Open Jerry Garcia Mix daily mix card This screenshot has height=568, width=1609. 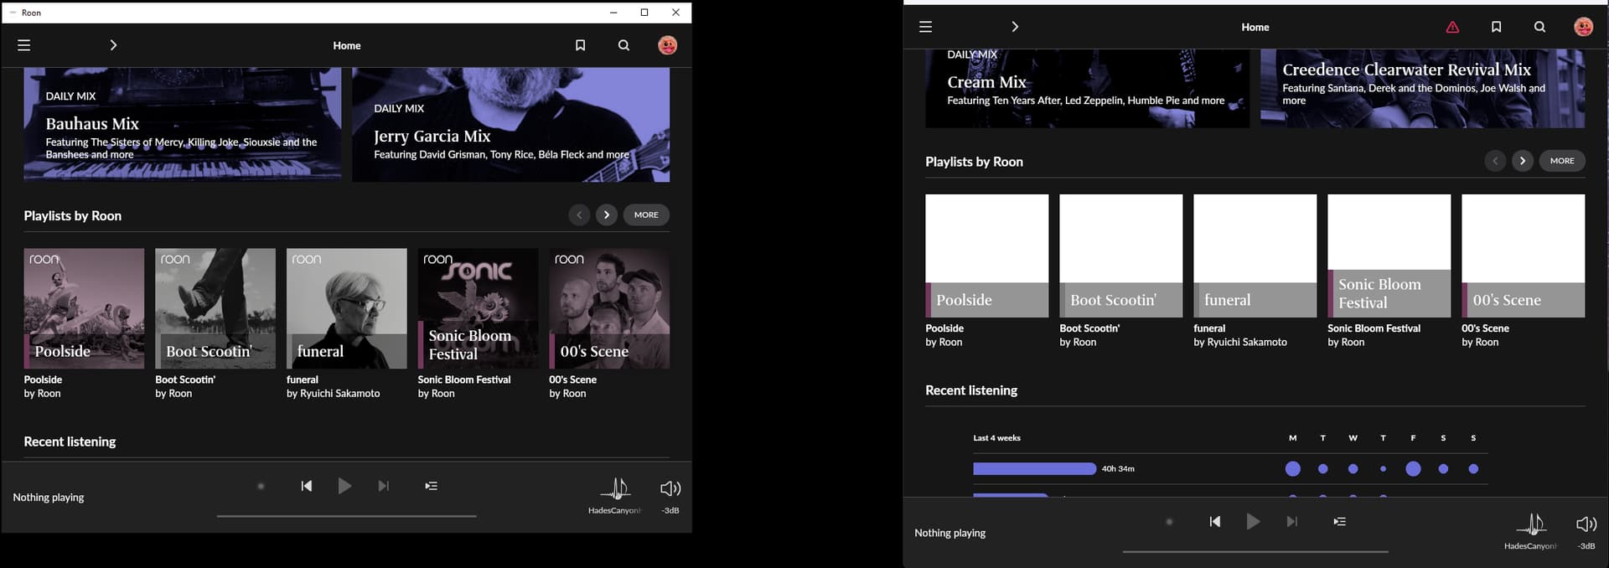tap(510, 124)
